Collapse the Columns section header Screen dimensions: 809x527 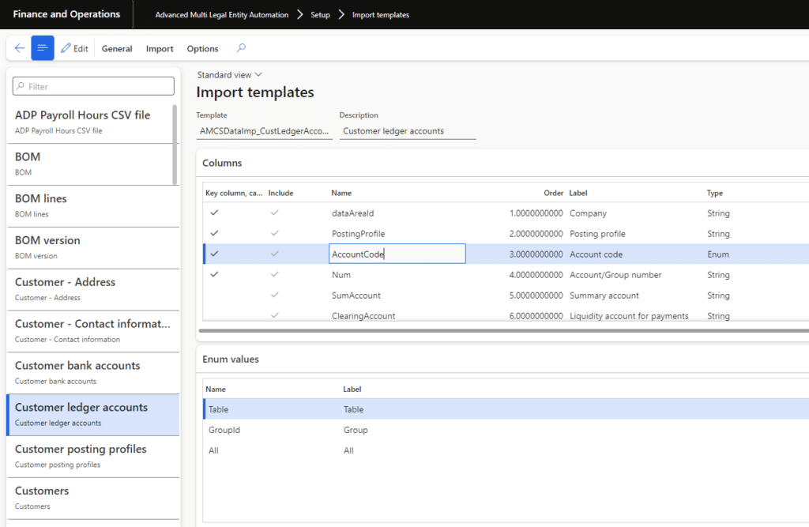pyautogui.click(x=222, y=163)
